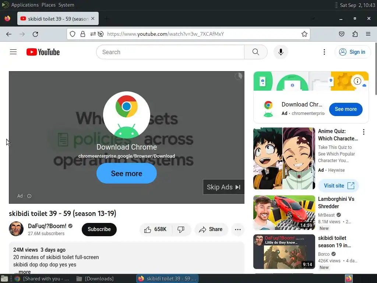Open the System menu

coord(66,5)
